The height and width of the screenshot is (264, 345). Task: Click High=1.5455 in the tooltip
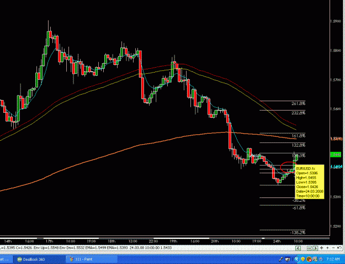(x=307, y=178)
